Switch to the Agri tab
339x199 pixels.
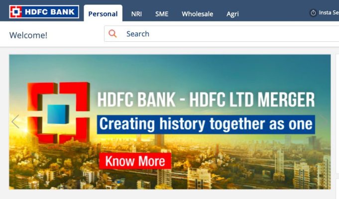click(232, 14)
